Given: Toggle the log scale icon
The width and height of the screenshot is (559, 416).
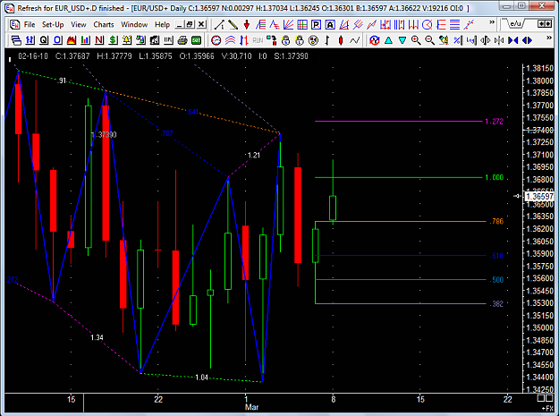Looking at the screenshot, I should click(471, 40).
